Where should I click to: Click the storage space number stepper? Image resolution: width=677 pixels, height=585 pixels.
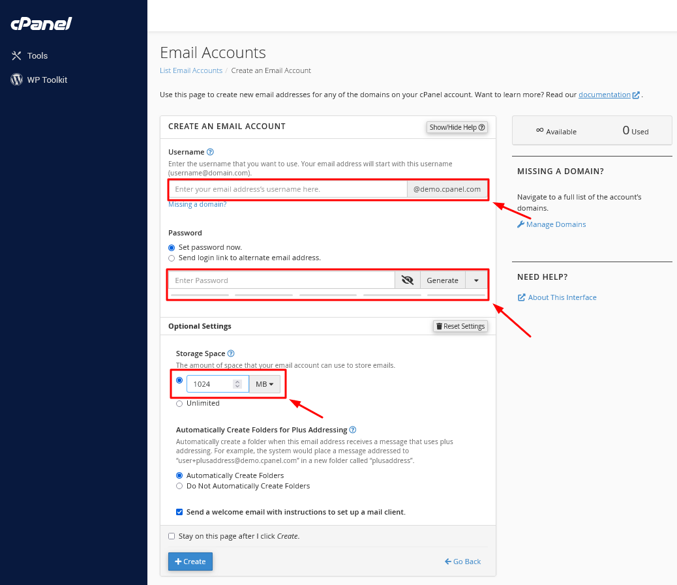(x=237, y=384)
